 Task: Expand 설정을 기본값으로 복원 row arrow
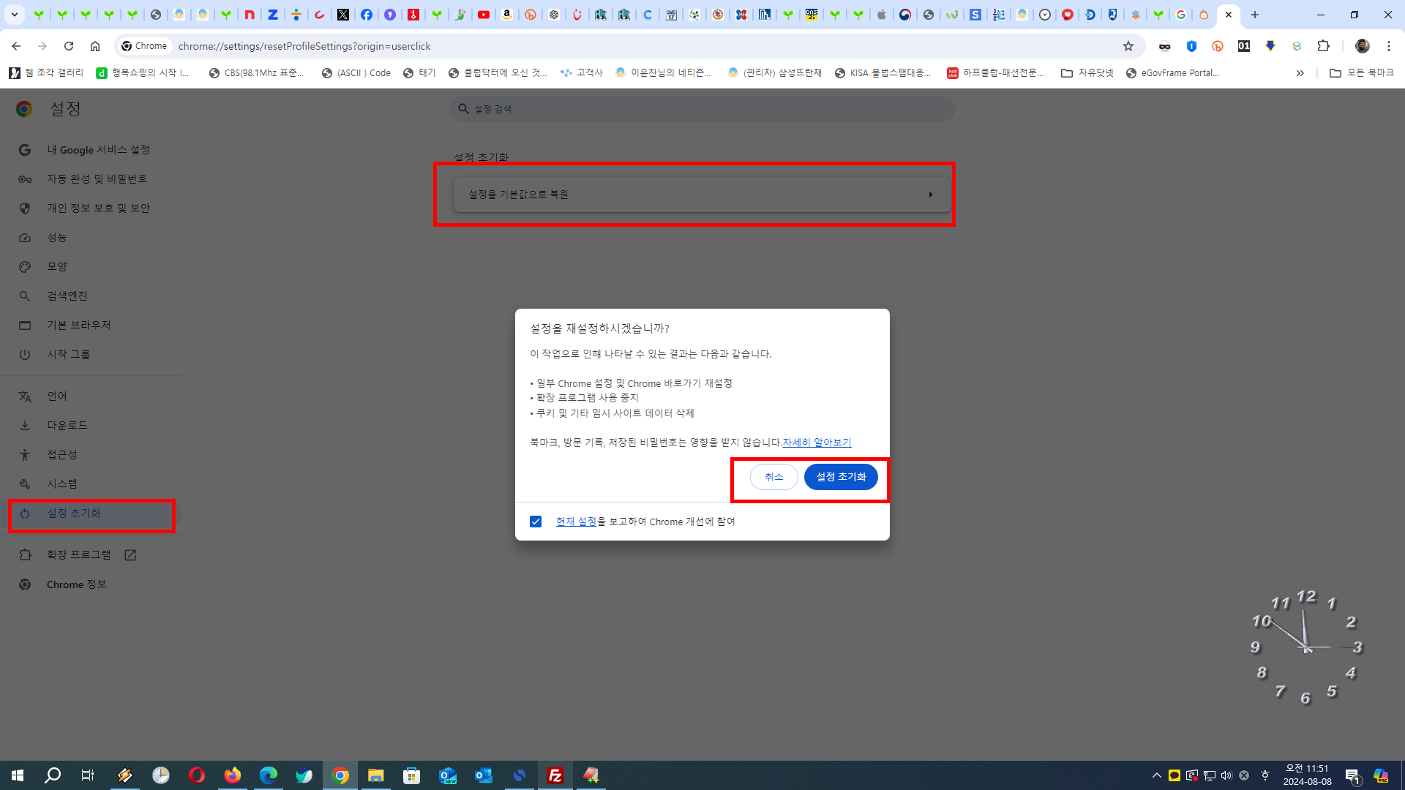pyautogui.click(x=931, y=195)
